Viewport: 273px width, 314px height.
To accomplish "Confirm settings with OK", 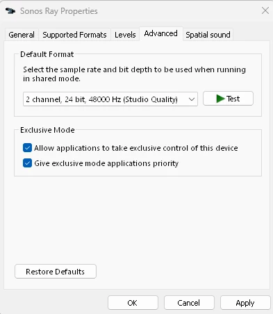I will click(x=133, y=303).
